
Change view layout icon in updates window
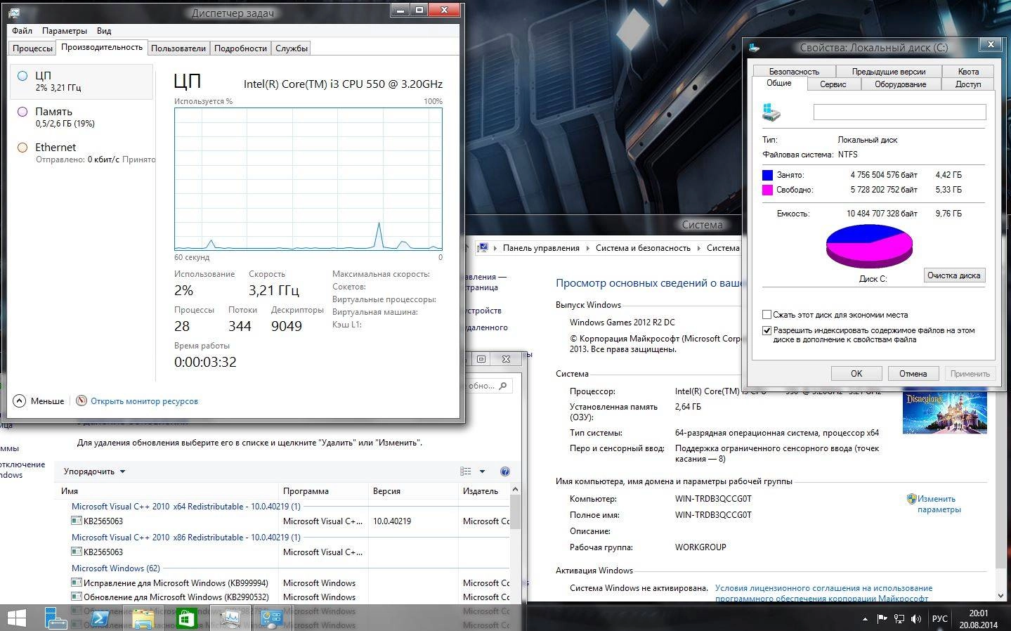(465, 471)
